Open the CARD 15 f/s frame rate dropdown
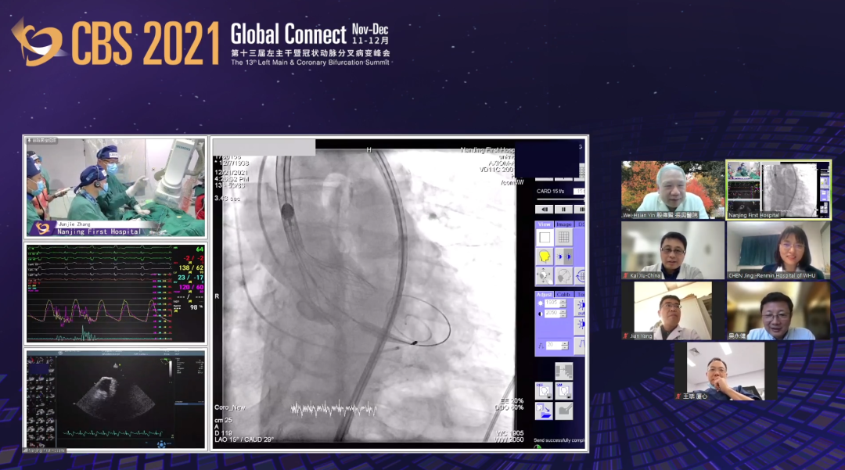Screen dimensions: 845x470 (x=579, y=192)
